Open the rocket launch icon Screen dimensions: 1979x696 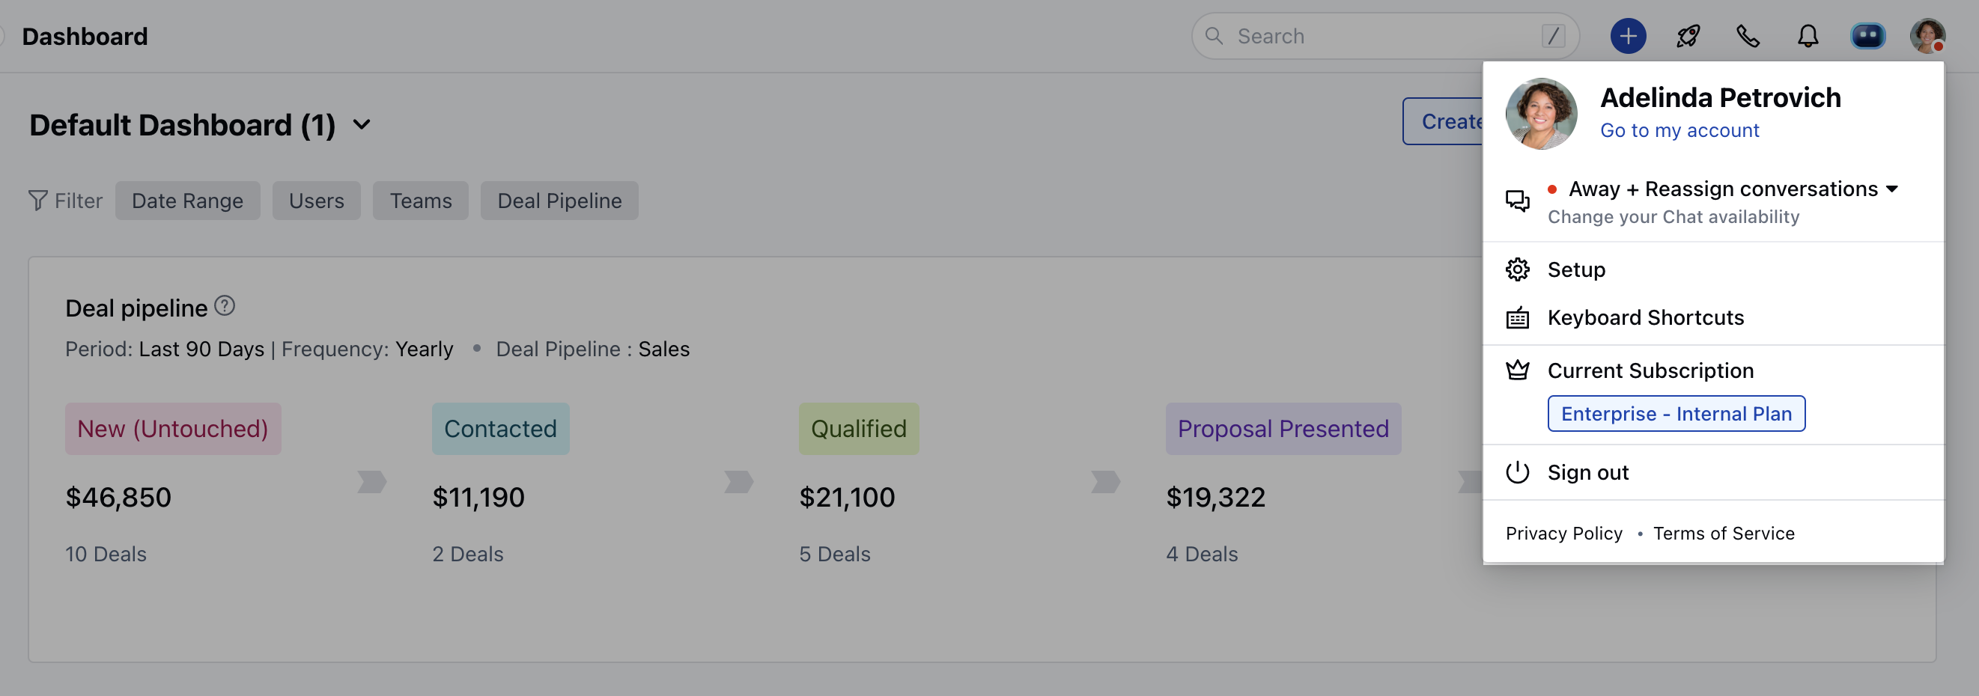1688,36
